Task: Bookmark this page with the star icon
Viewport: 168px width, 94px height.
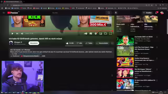Action: pyautogui.click(x=152, y=5)
